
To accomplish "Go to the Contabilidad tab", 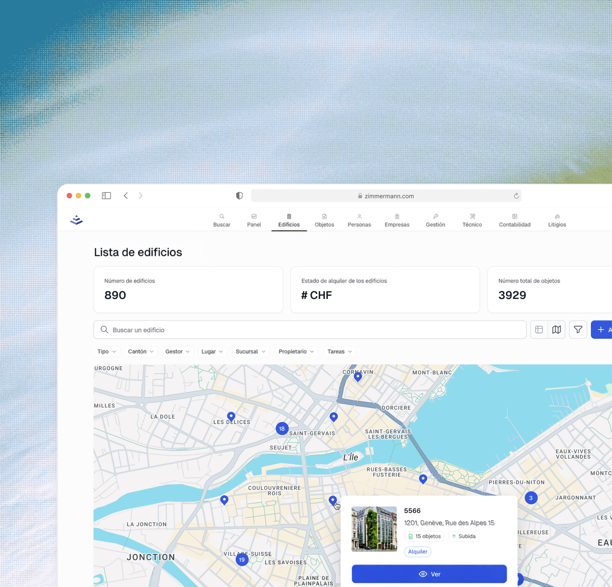I will point(514,221).
